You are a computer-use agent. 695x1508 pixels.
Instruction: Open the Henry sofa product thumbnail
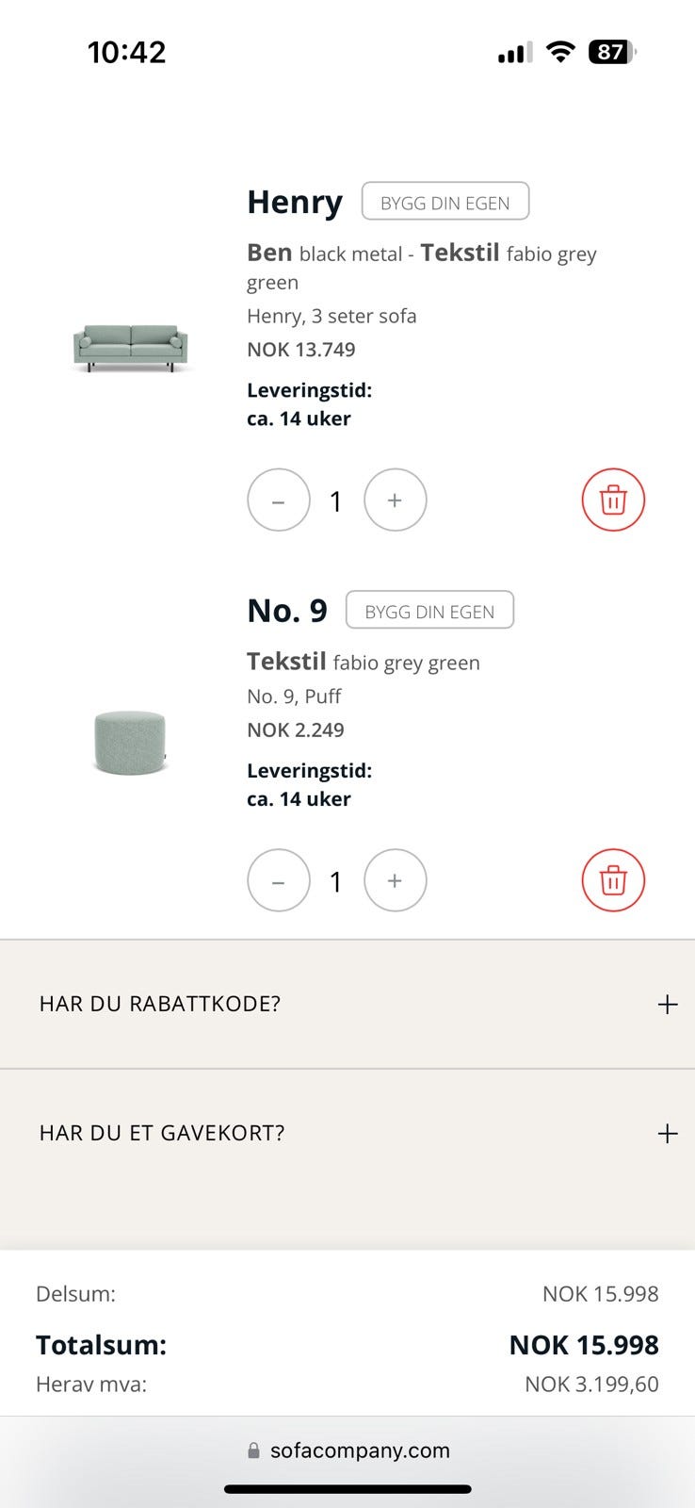[130, 348]
